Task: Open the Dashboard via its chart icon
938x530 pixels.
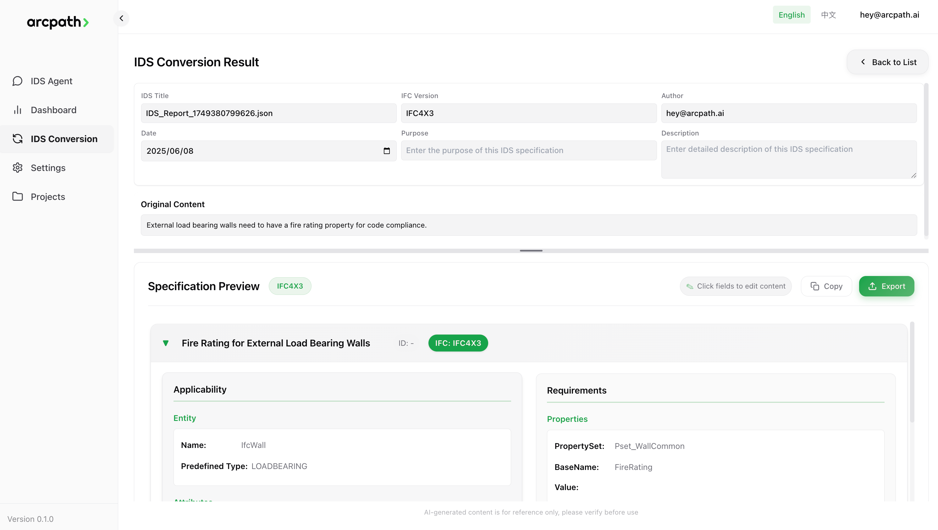Action: click(x=17, y=110)
